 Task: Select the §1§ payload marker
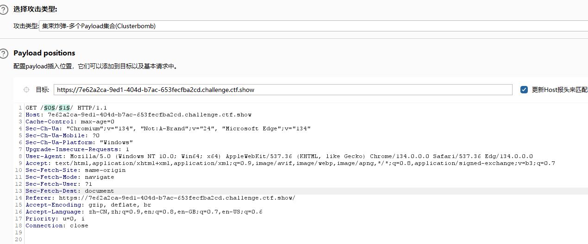[64, 108]
